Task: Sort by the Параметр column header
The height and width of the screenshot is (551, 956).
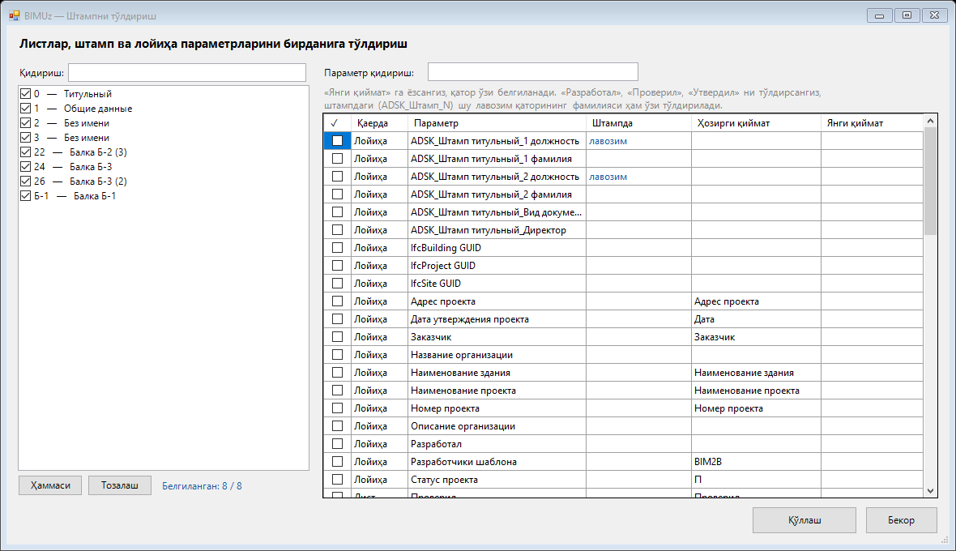Action: click(x=497, y=123)
